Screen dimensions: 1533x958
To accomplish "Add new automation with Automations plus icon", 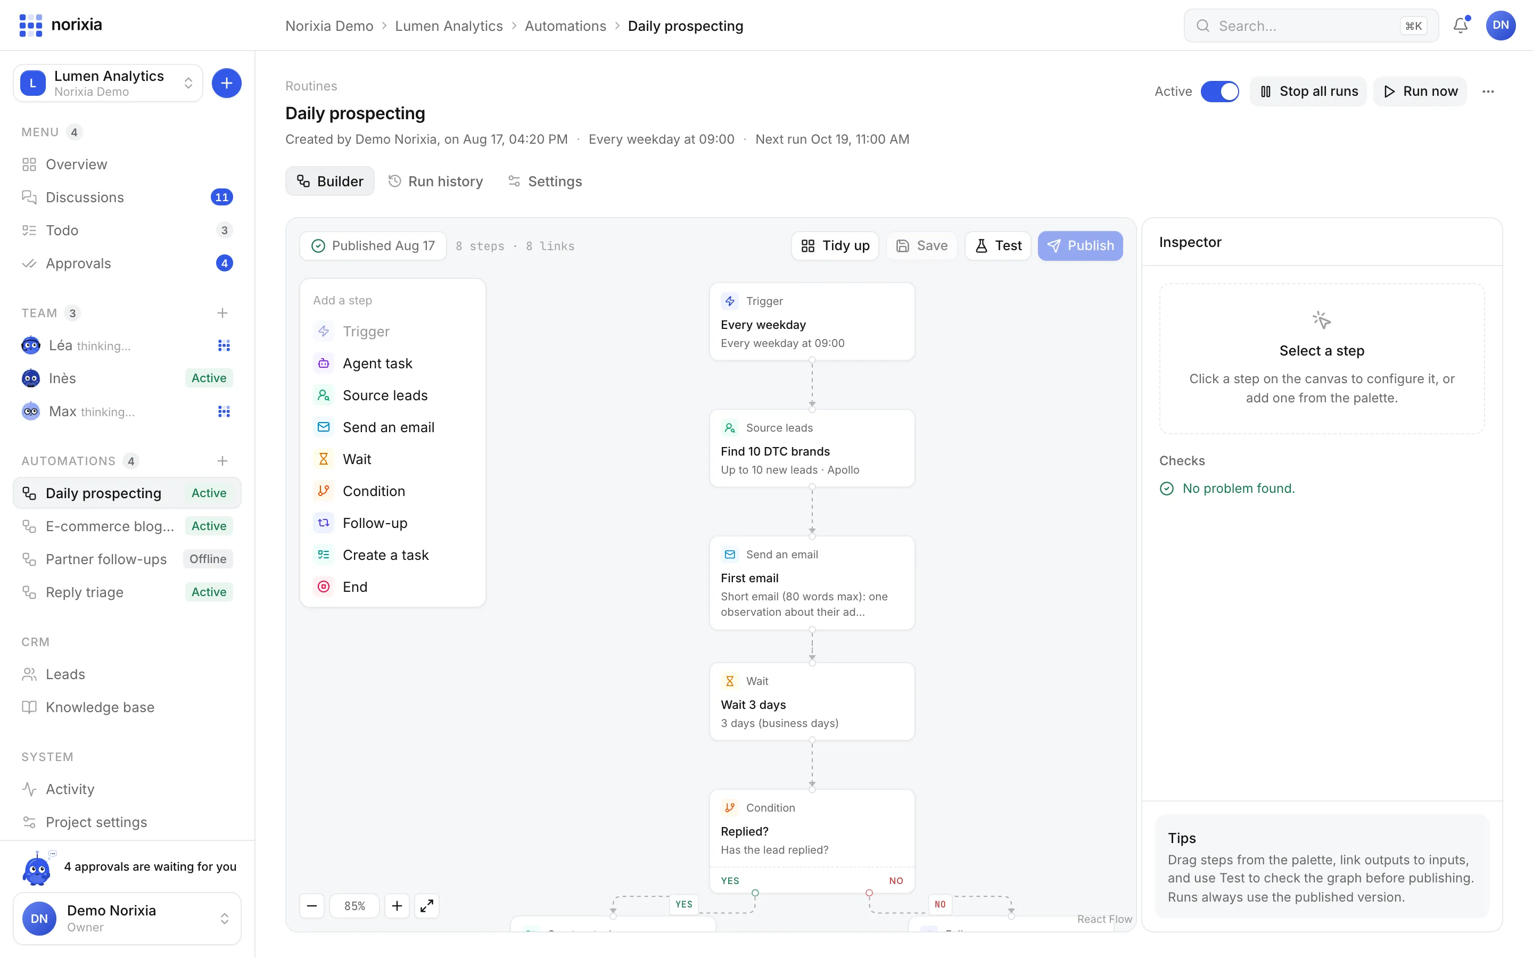I will pos(222,460).
